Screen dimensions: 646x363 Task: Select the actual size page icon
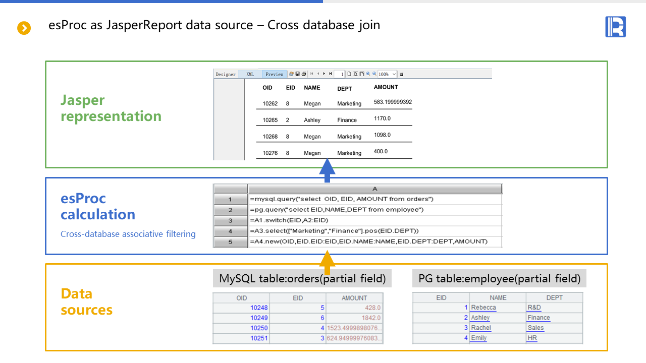(349, 74)
